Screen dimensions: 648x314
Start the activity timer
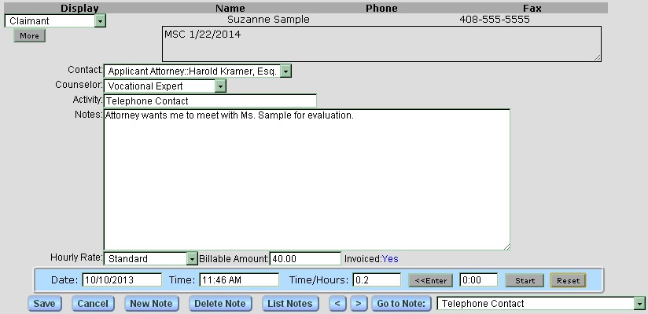click(x=524, y=280)
